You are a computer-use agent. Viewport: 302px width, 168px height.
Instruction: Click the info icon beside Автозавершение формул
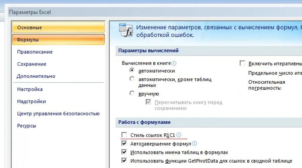(x=195, y=143)
